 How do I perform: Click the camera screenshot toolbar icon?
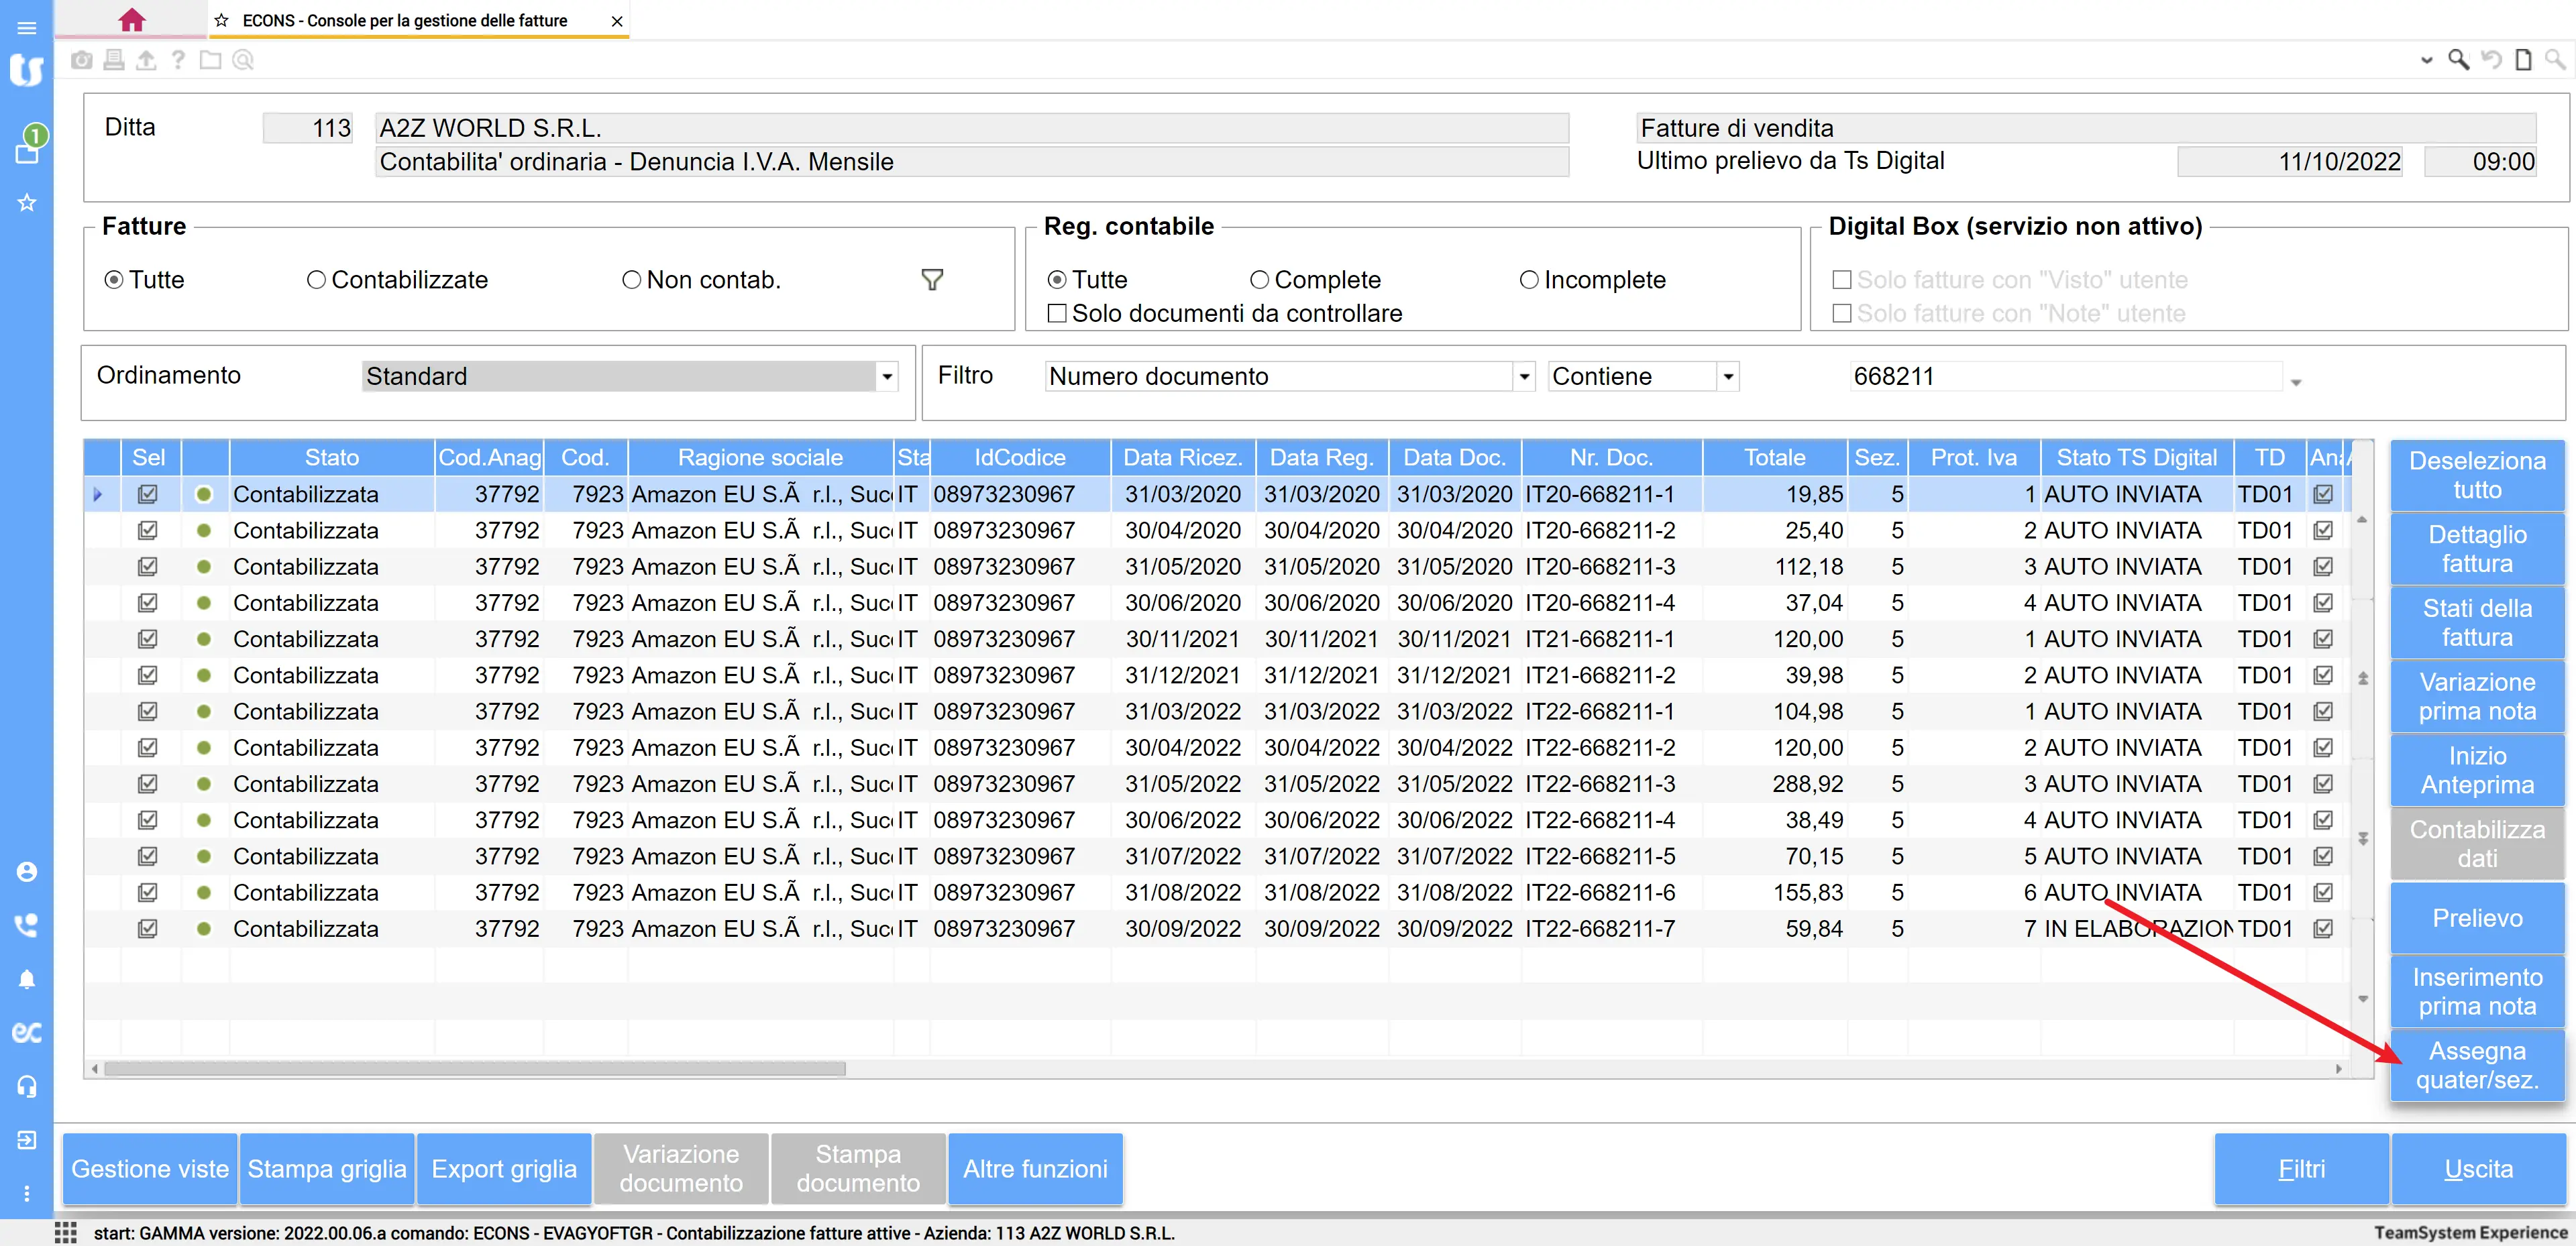(x=82, y=61)
